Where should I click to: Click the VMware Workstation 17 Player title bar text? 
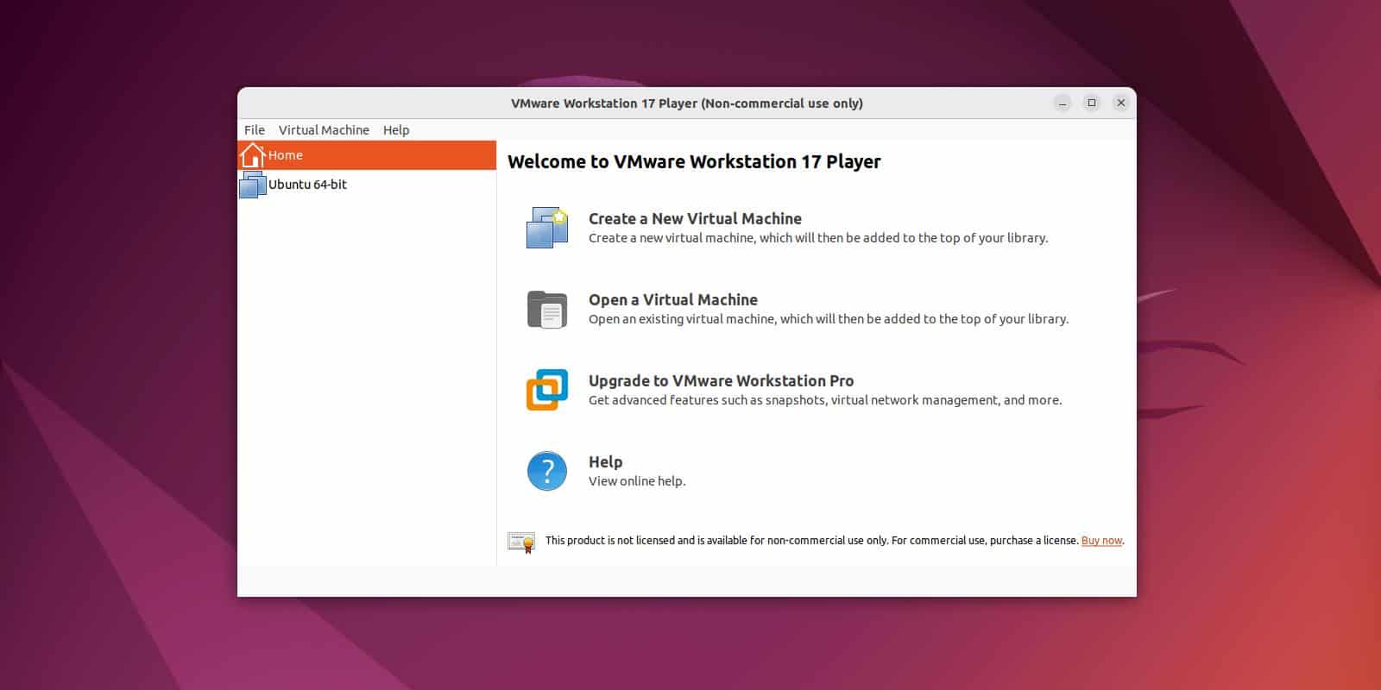[687, 103]
